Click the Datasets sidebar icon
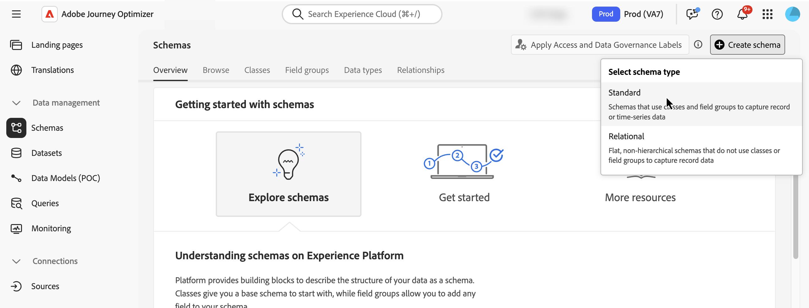This screenshot has width=809, height=308. tap(16, 153)
